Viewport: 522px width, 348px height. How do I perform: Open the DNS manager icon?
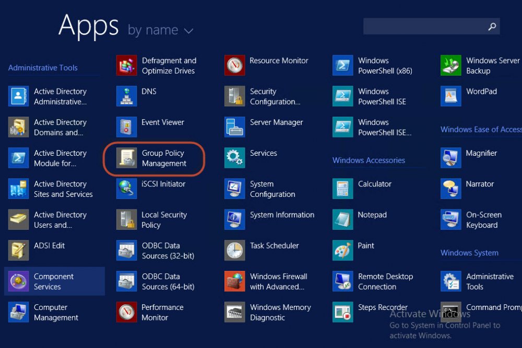126,96
